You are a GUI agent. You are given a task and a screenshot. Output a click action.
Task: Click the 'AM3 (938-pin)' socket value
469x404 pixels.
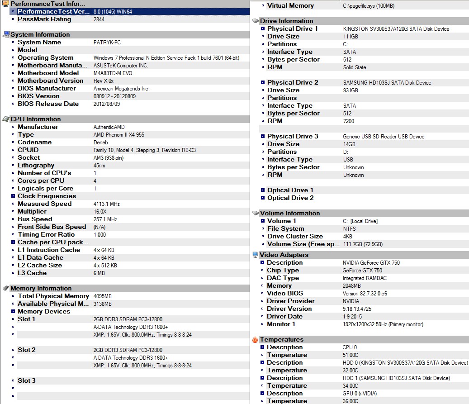(108, 158)
